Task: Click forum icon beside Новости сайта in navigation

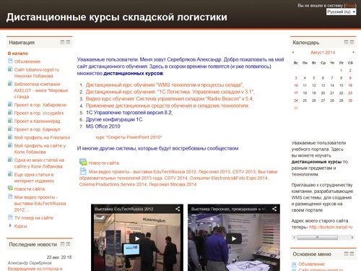Action: (10, 188)
